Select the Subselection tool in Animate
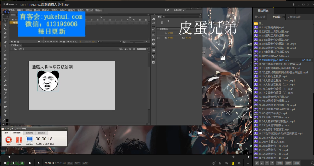 coord(5,25)
